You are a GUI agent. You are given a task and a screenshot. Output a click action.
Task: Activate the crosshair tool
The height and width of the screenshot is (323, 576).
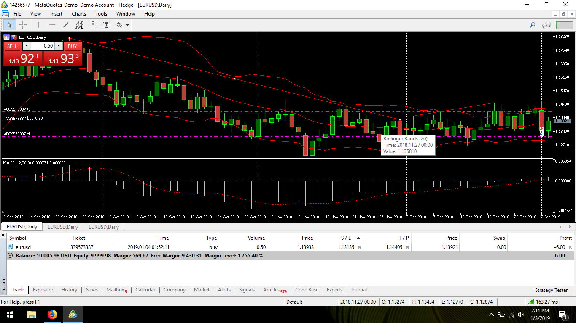coord(23,25)
